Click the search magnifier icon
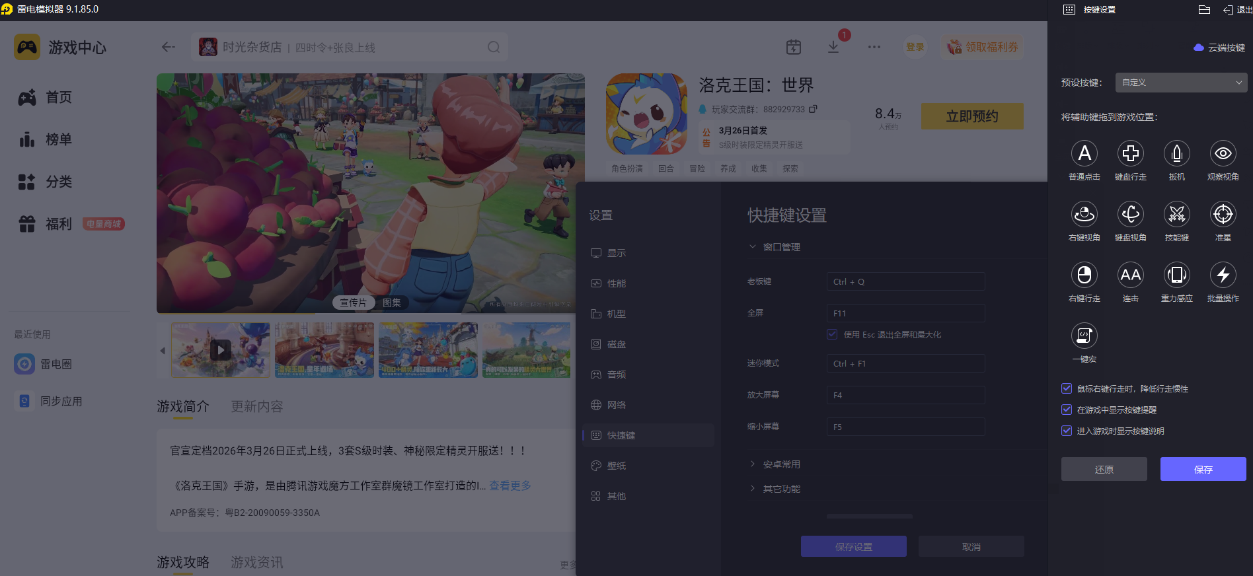 pos(494,47)
